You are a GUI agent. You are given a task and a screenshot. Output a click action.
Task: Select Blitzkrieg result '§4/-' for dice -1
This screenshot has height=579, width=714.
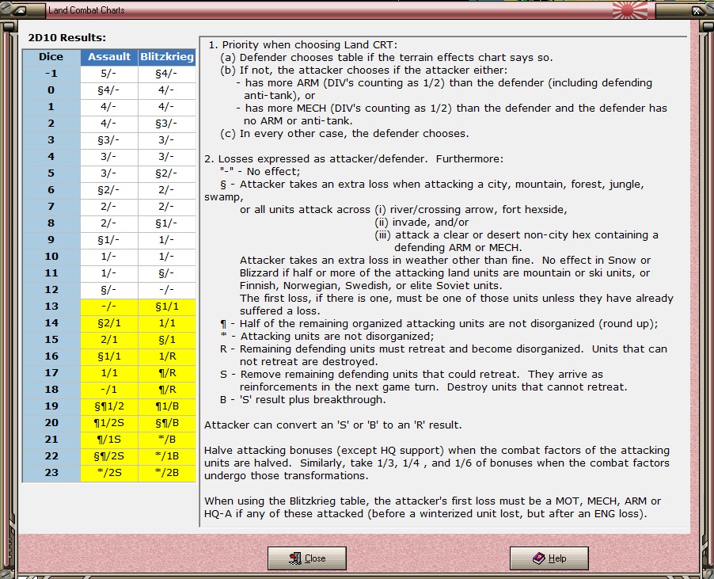click(167, 74)
